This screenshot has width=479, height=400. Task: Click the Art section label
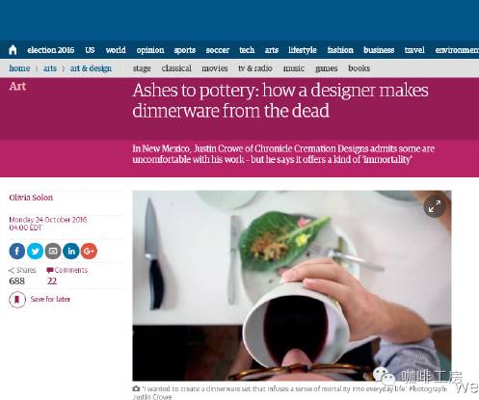17,86
